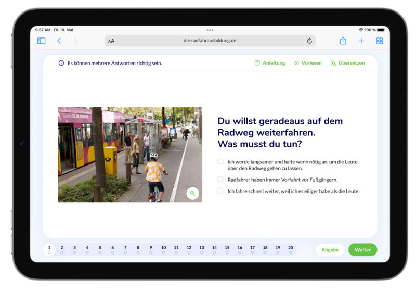The height and width of the screenshot is (292, 416).
Task: Open the Übersetzen translate option
Action: click(x=347, y=63)
